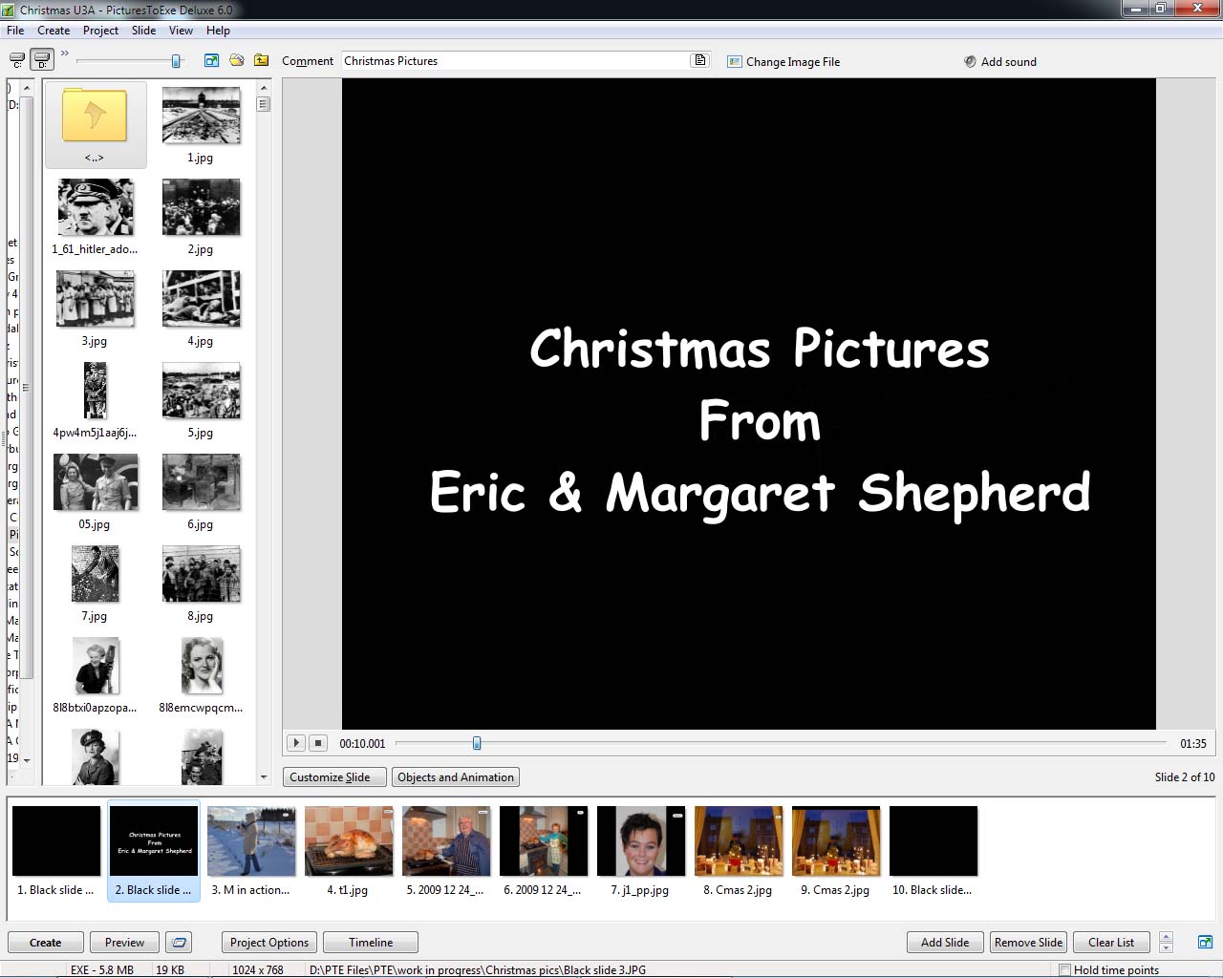This screenshot has height=978, width=1223.
Task: Select the C: drive icon
Action: (17, 60)
